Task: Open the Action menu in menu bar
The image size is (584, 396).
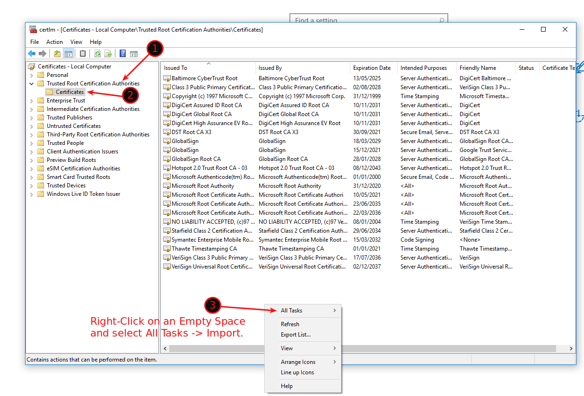Action: pos(54,42)
